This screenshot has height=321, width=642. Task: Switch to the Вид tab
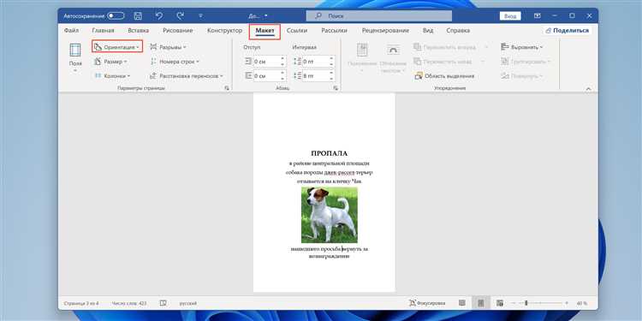(x=428, y=31)
